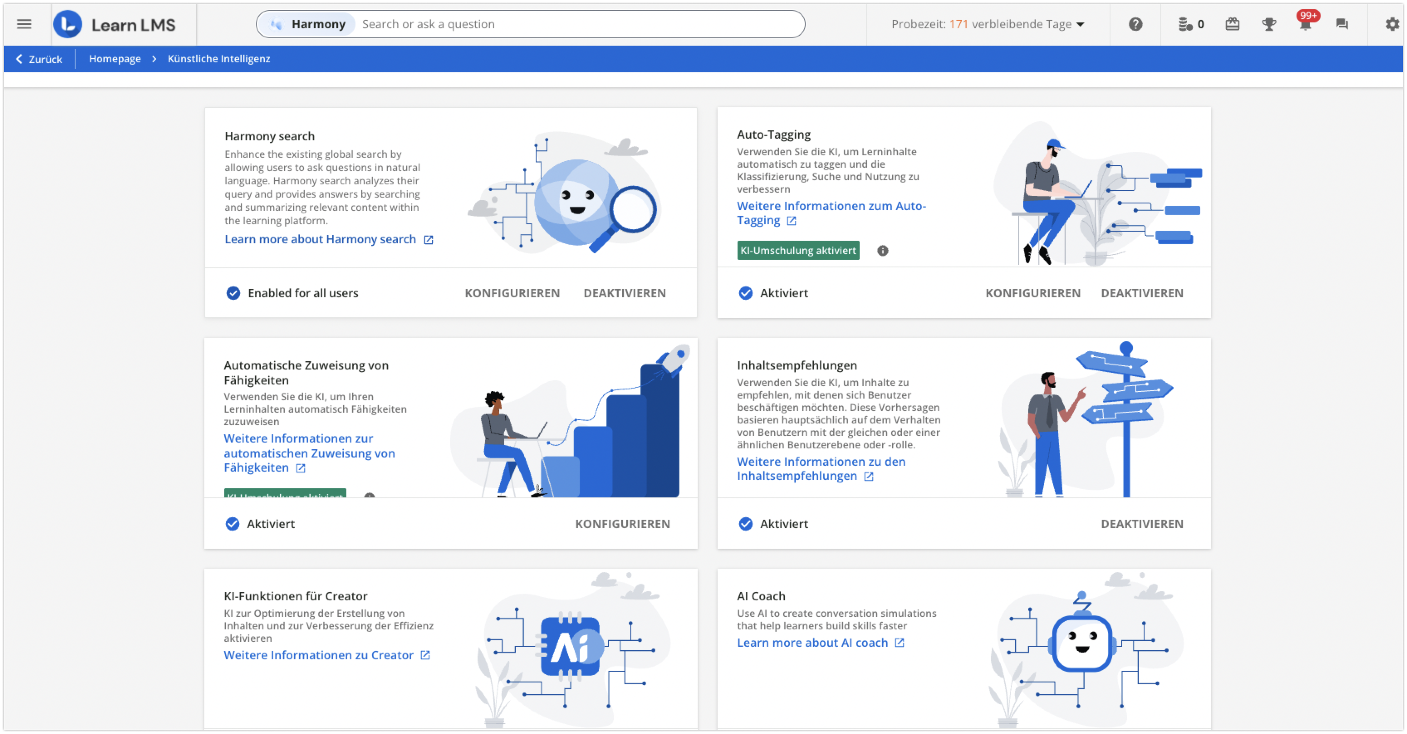Screen dimensions: 1407x734
Task: Click Enabled for all users checkmark
Action: (x=233, y=293)
